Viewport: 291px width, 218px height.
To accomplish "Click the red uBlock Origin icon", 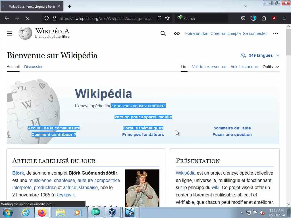I will click(274, 18).
